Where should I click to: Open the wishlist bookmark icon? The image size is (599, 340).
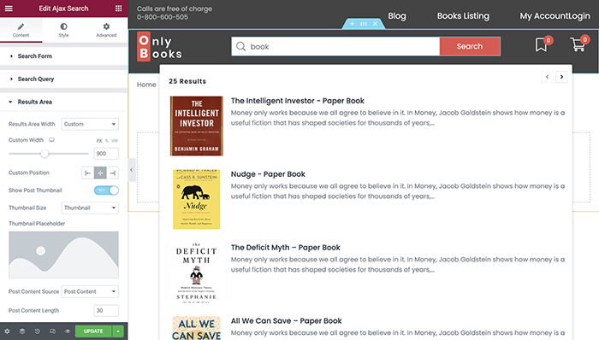tap(542, 44)
